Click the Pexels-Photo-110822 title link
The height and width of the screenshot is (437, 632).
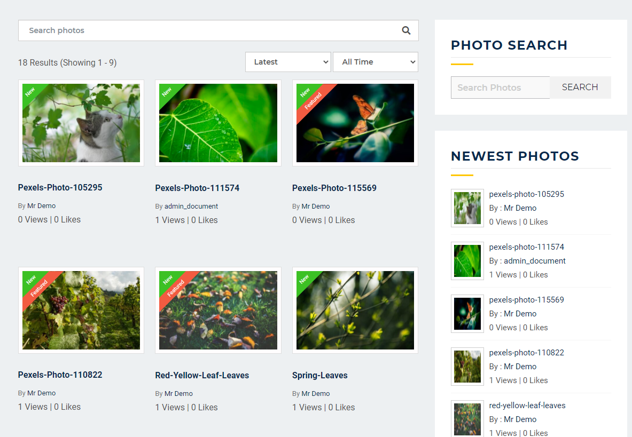click(x=60, y=375)
